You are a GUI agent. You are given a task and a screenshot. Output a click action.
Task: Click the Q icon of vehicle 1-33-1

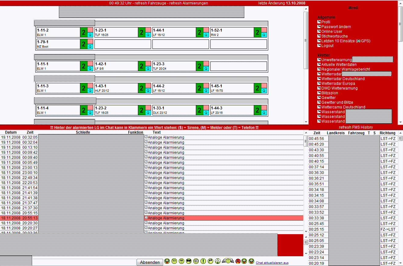pos(206,113)
